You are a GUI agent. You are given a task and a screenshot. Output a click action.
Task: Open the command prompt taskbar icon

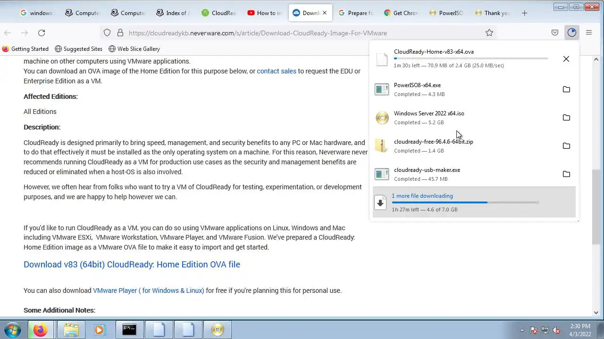(x=129, y=330)
